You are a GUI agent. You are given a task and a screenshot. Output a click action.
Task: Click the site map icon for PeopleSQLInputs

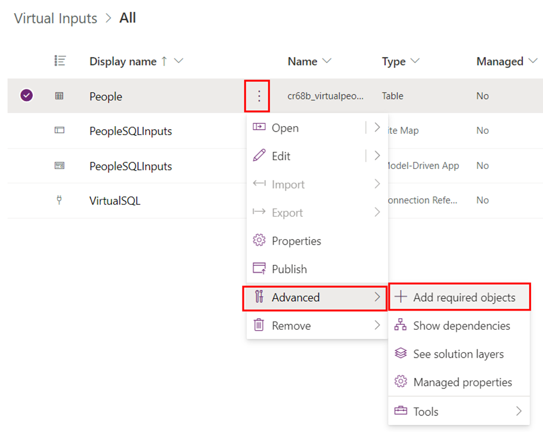click(x=59, y=130)
